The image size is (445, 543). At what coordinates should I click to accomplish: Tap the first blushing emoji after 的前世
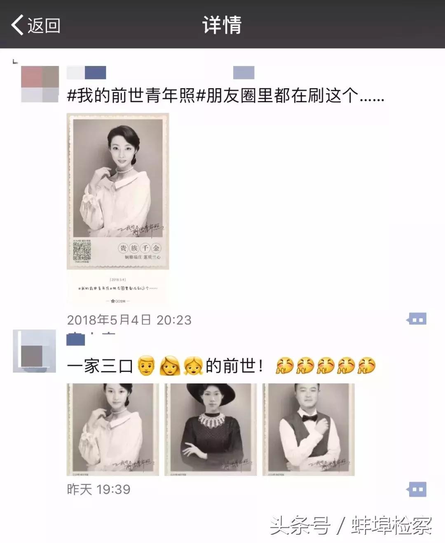[x=285, y=366]
